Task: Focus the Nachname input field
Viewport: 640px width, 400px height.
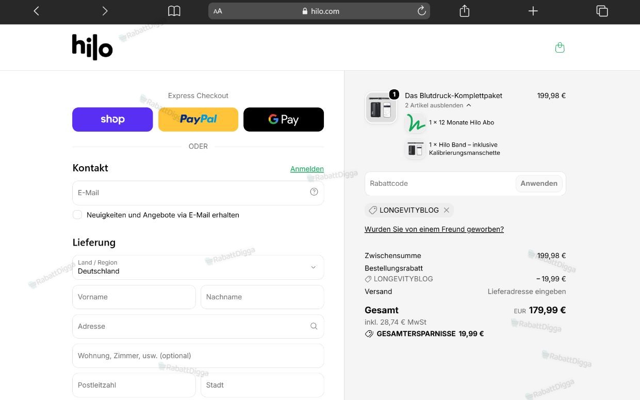Action: [262, 297]
